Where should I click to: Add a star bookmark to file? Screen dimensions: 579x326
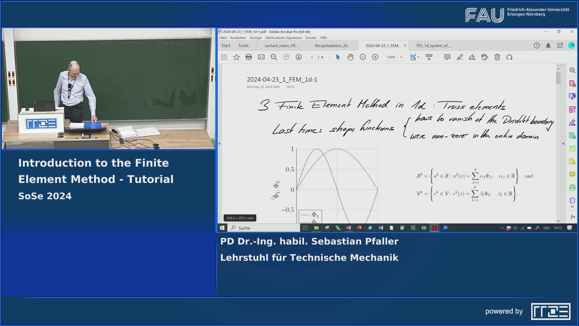tap(236, 57)
